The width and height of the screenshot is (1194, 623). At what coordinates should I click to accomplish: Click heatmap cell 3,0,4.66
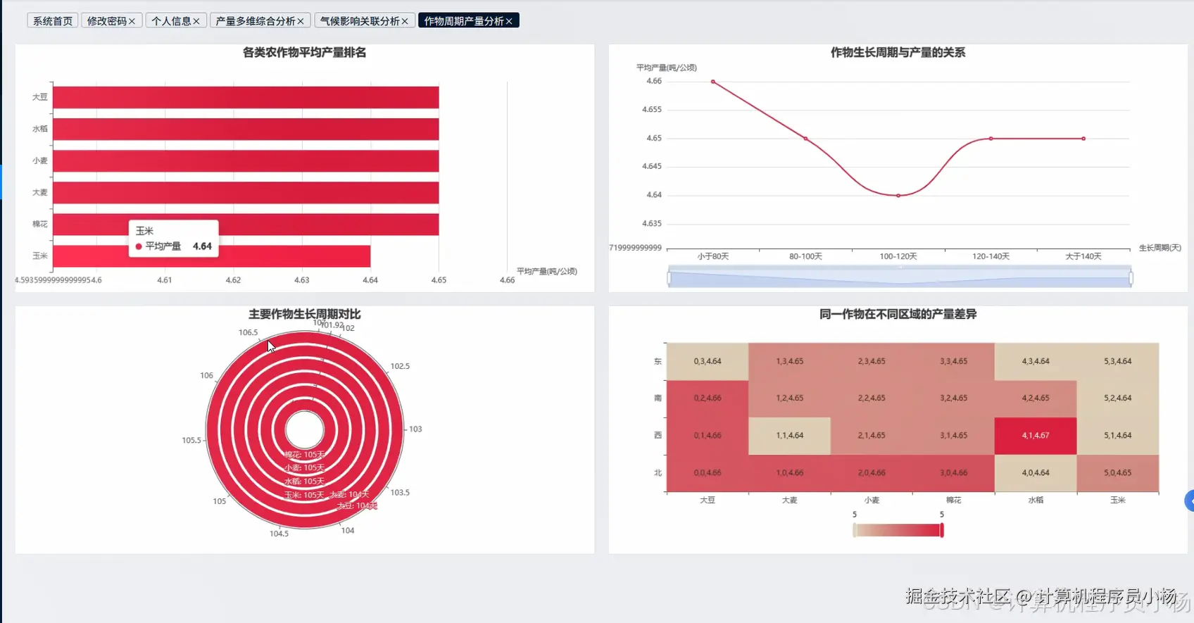tap(953, 473)
